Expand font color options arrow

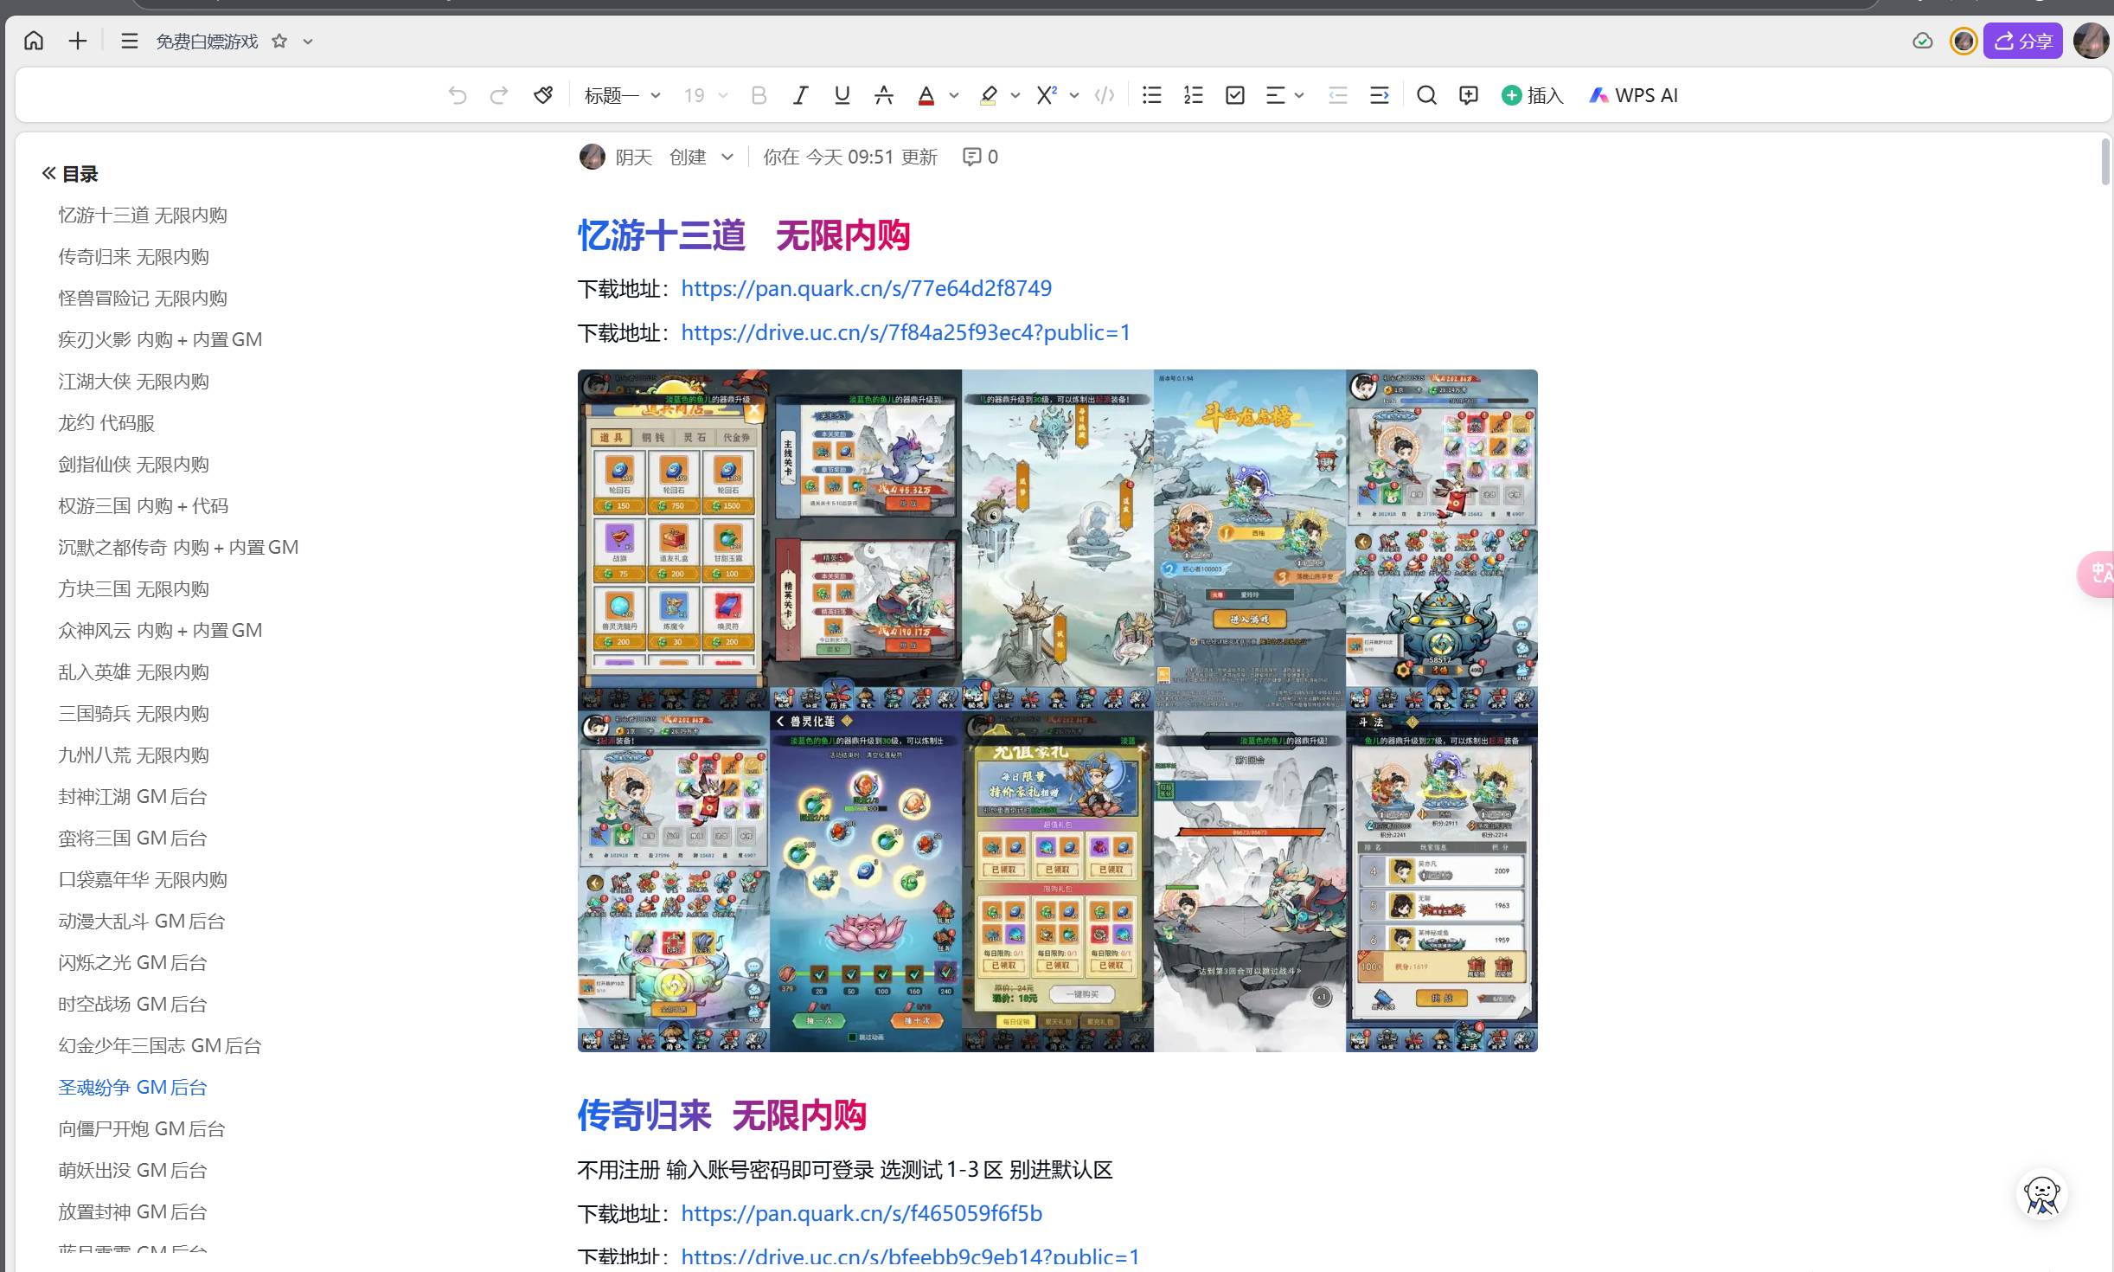(x=954, y=95)
